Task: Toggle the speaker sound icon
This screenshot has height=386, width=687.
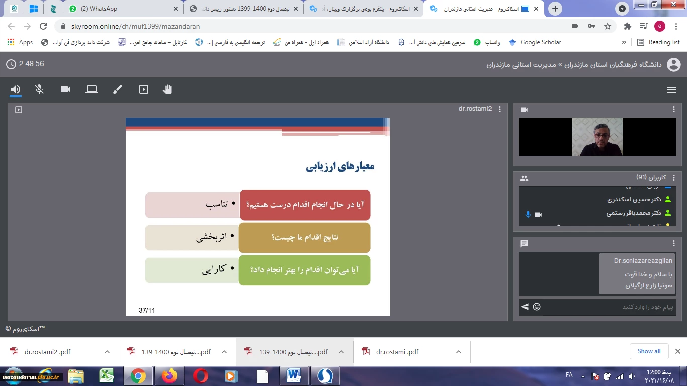Action: point(16,90)
